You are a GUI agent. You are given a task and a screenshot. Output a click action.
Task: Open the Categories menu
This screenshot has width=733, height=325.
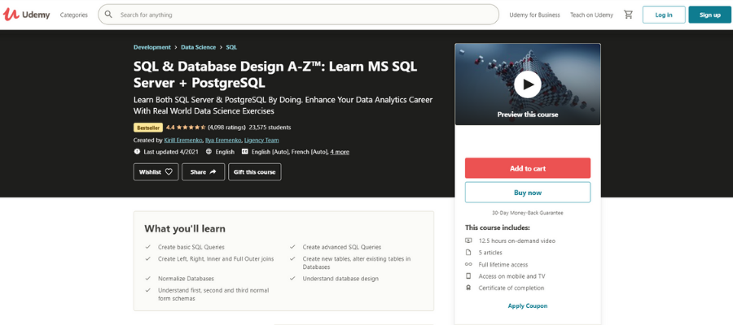pos(74,15)
